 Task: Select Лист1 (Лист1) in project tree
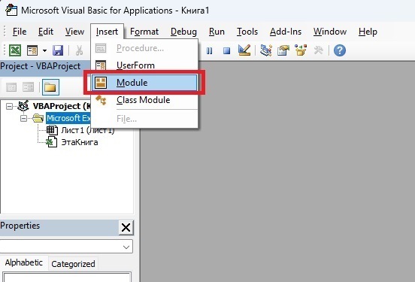[88, 130]
